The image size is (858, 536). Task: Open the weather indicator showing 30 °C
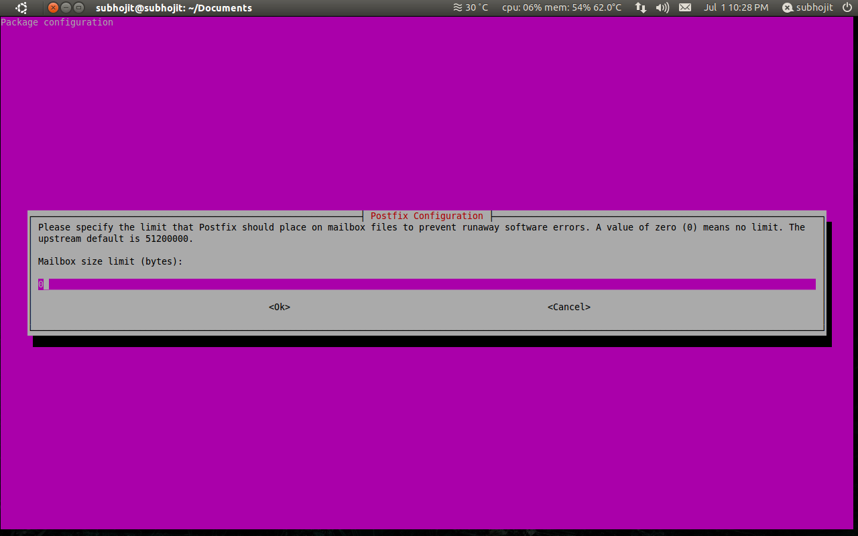click(x=471, y=8)
